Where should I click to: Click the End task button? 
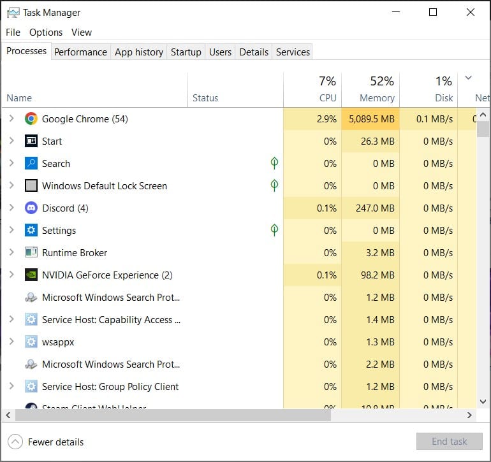(x=450, y=442)
